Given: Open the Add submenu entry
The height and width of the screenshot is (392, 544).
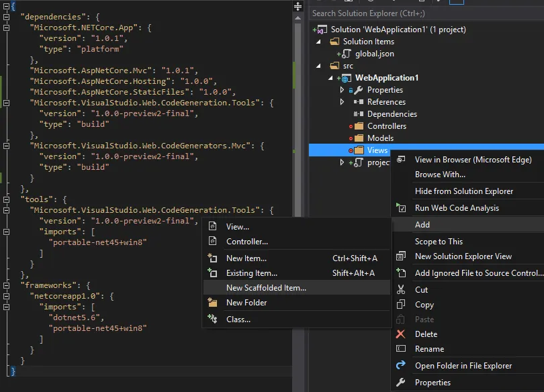Looking at the screenshot, I should (468, 225).
